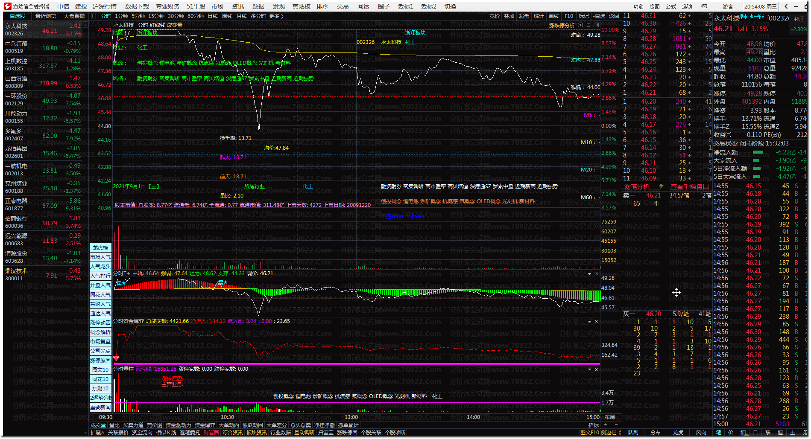Screen dimensions: 811x439
Task: Click the 叠加 toolbar button
Action: (509, 16)
